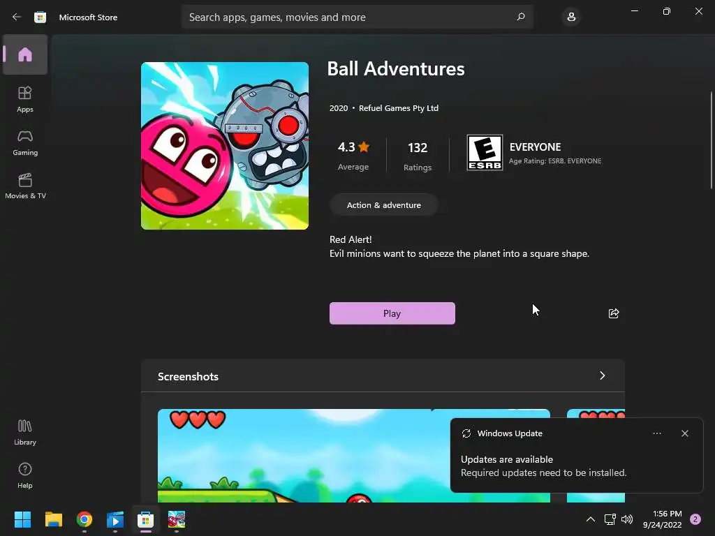Click the Microsoft Store logo icon

pyautogui.click(x=40, y=17)
